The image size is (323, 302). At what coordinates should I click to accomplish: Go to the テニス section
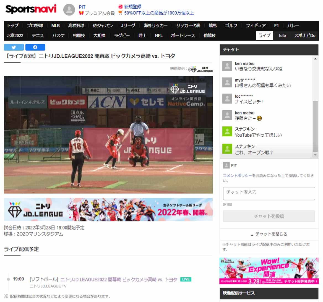pos(38,35)
